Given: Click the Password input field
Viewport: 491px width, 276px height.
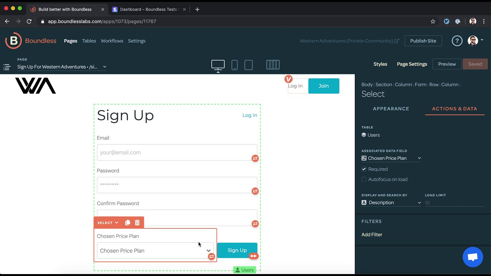Looking at the screenshot, I should point(177,185).
